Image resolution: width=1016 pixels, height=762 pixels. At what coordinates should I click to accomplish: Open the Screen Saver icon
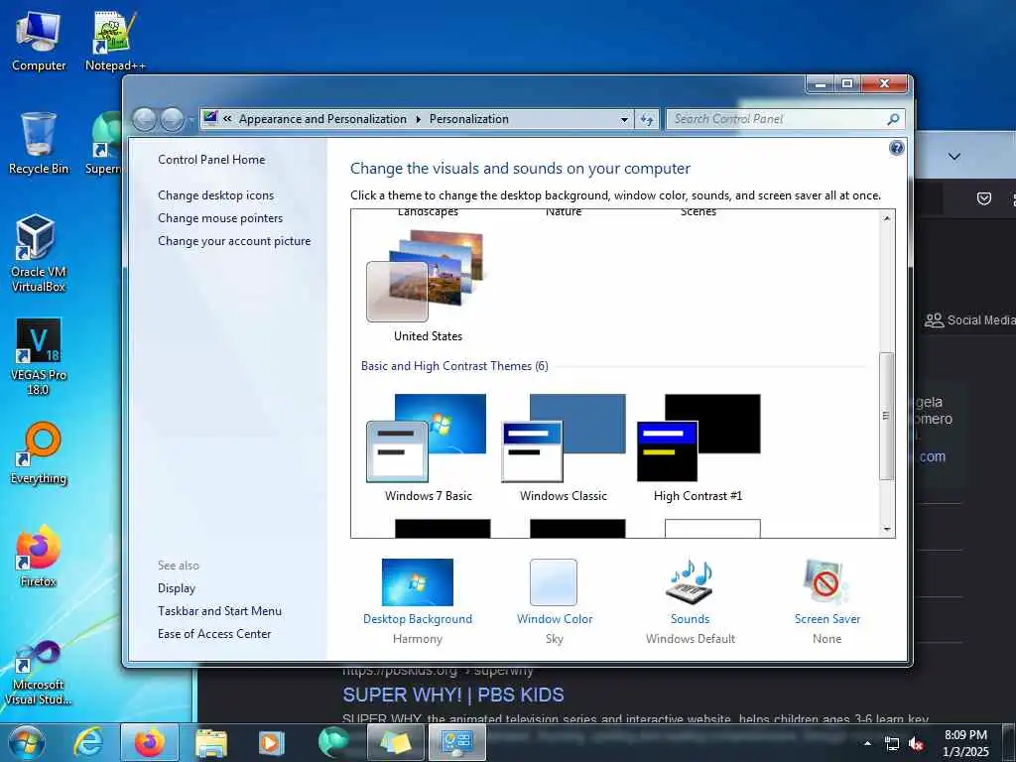[826, 581]
